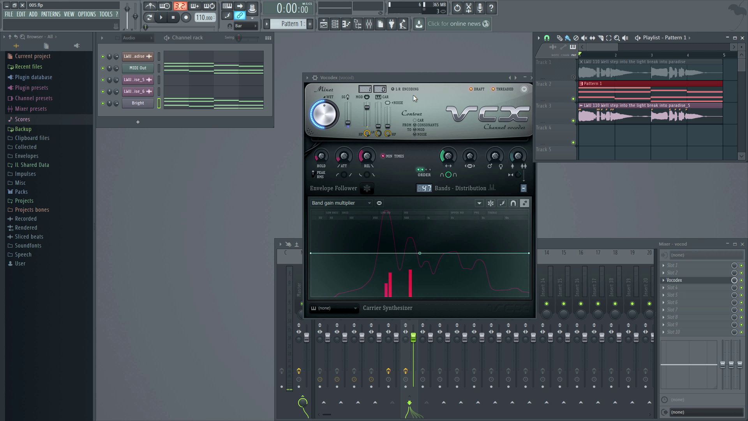Open Carrier Synthesizer (none) dropdown
Screen dimensions: 748x421
pyautogui.click(x=335, y=308)
